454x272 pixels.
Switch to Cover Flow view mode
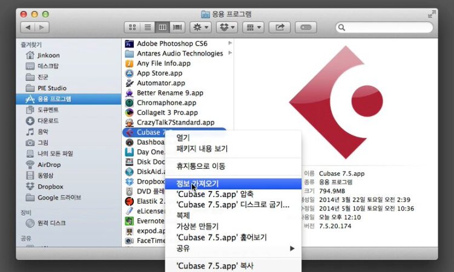[177, 27]
